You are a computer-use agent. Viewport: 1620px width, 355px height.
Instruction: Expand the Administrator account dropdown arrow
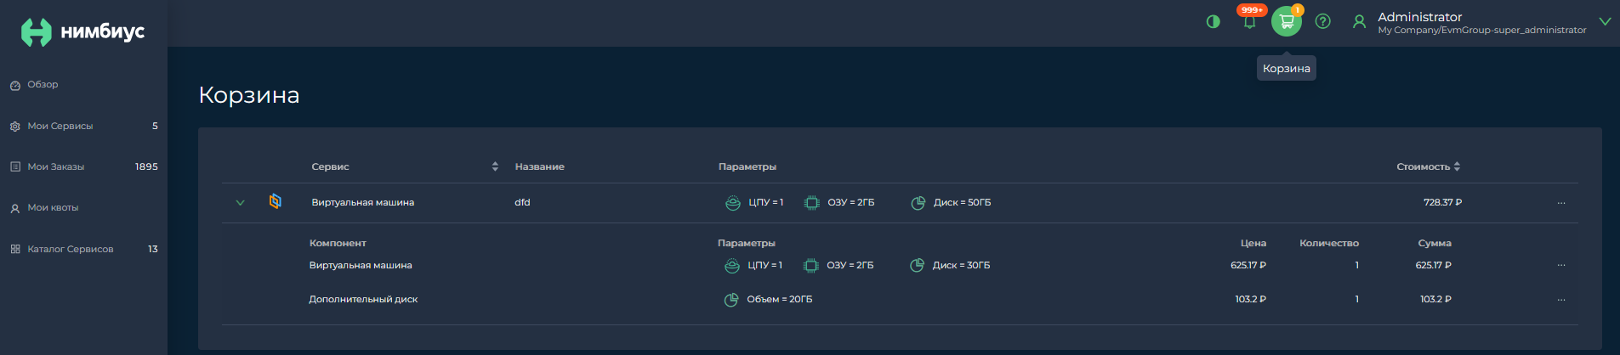1605,22
